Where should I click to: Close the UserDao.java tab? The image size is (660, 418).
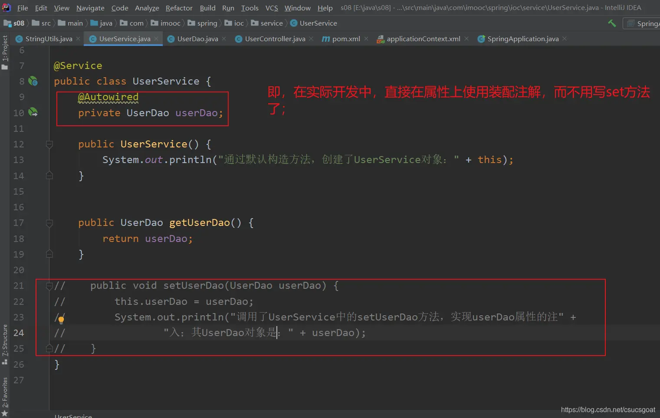click(224, 39)
